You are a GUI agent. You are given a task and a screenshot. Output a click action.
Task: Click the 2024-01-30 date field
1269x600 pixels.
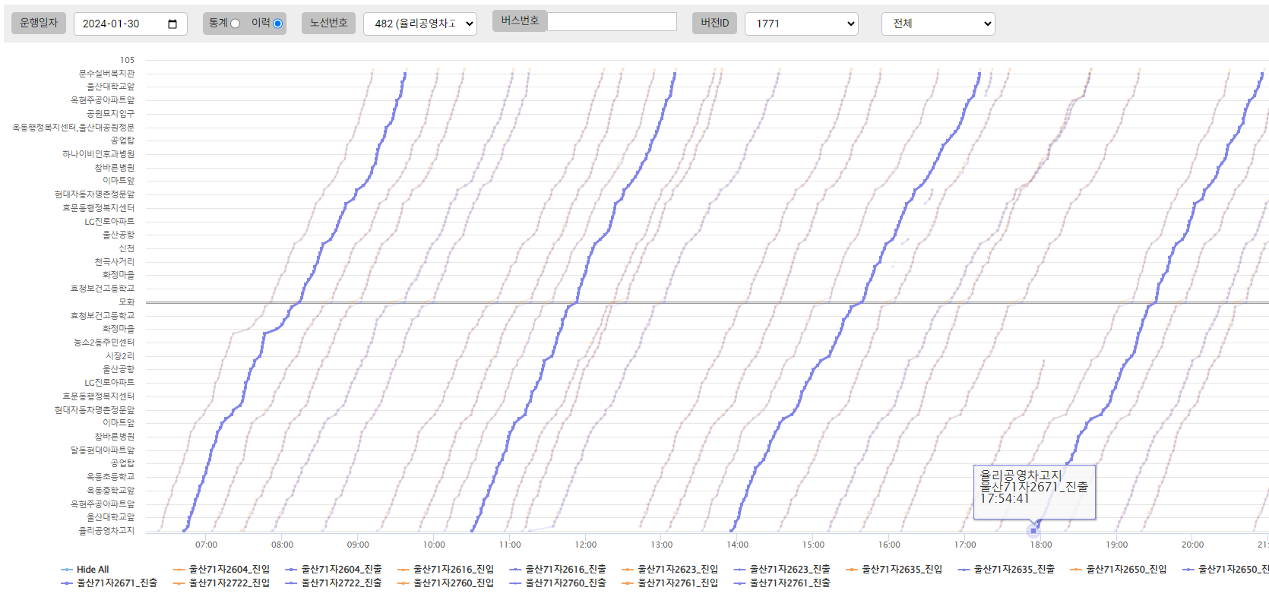point(122,24)
